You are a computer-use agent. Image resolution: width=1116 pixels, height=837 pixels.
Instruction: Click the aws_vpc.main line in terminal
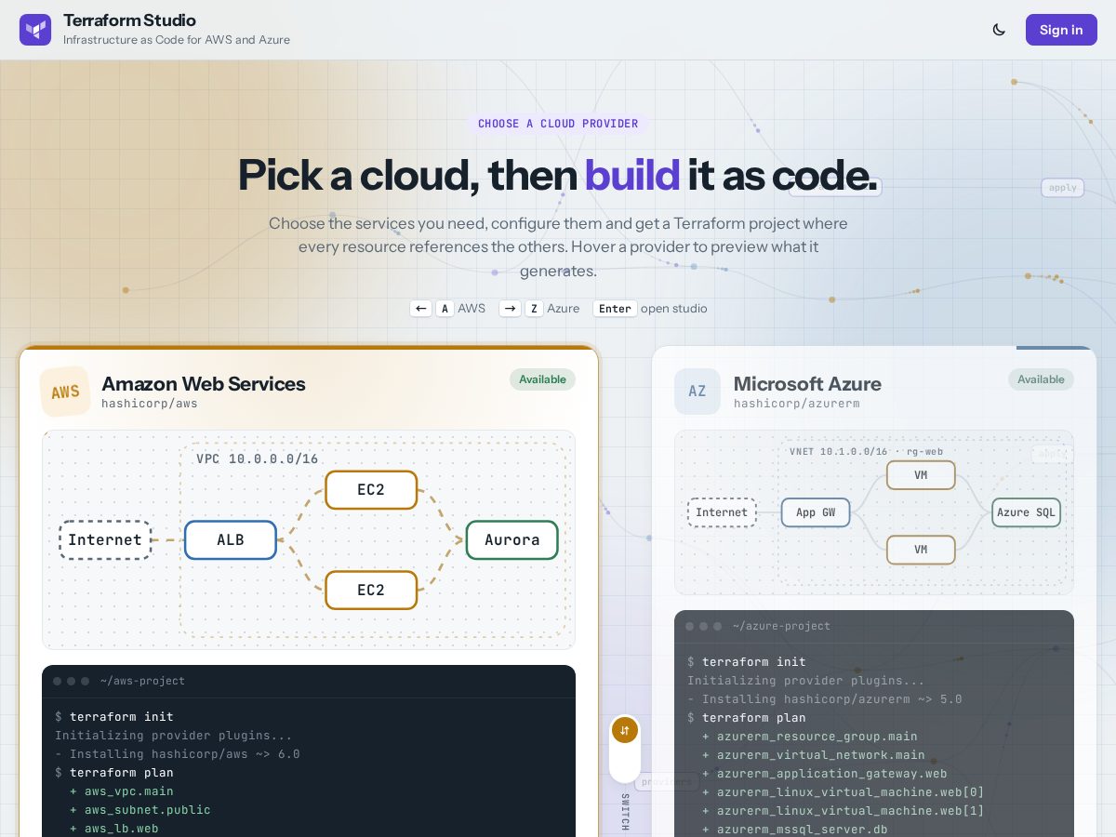pyautogui.click(x=122, y=791)
